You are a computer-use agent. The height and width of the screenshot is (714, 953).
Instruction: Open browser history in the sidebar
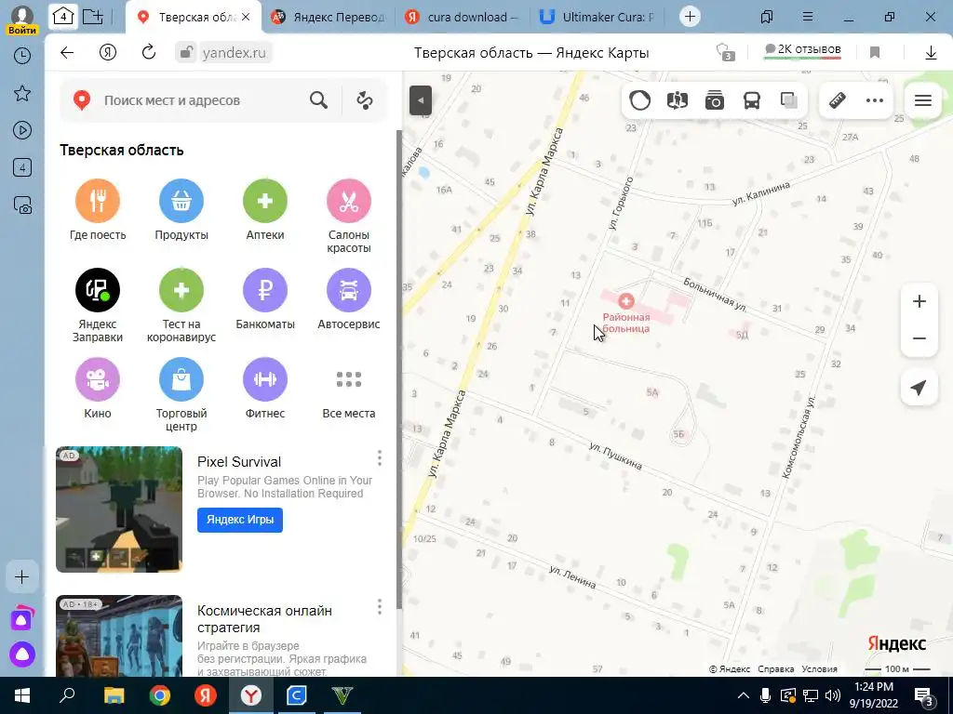coord(22,56)
